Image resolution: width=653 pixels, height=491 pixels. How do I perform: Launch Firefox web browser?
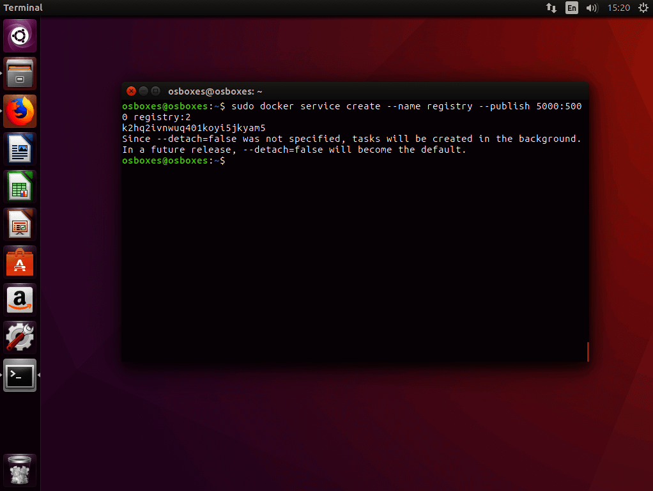[20, 111]
